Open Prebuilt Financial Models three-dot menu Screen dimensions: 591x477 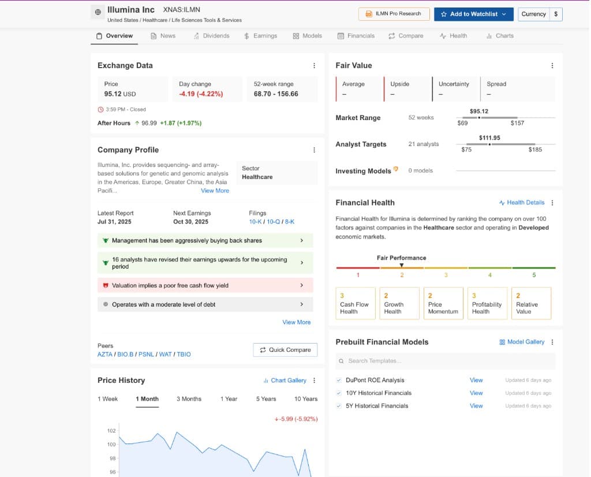(552, 342)
